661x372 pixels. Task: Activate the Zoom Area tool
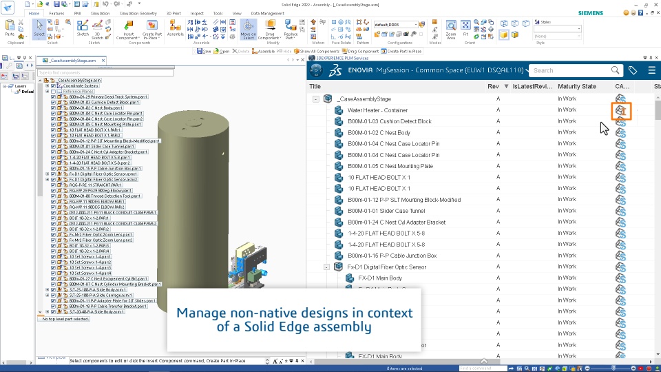[x=450, y=30]
